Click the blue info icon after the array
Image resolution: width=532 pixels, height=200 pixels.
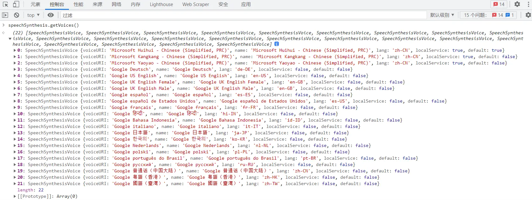point(277,44)
